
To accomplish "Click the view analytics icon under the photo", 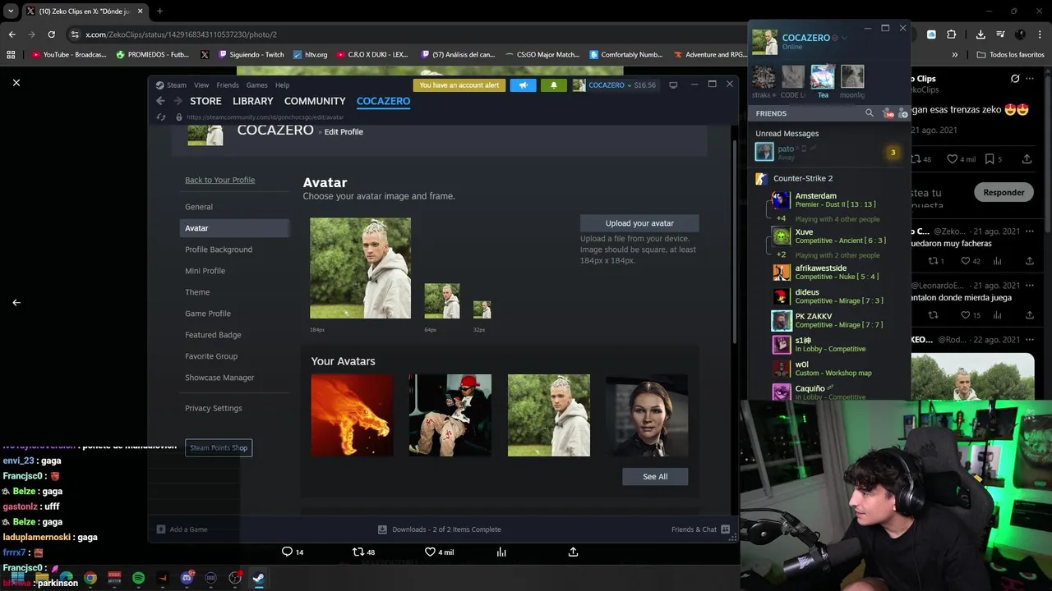I will [x=501, y=552].
